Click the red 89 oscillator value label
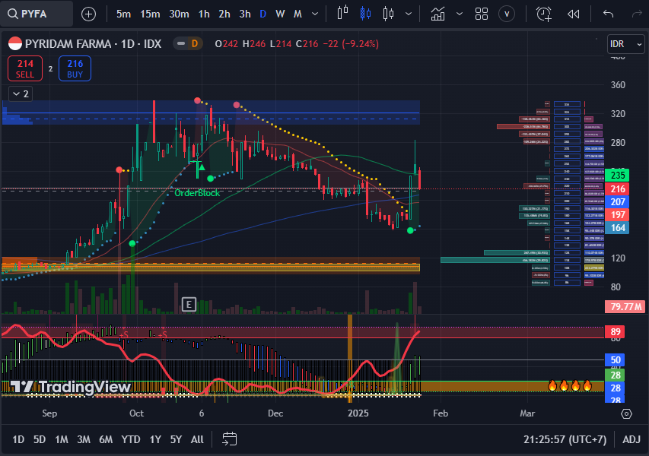 coord(616,331)
